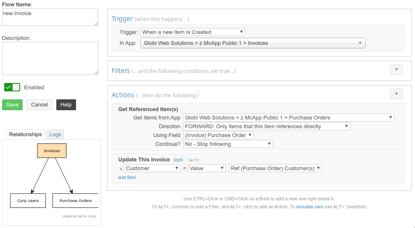The height and width of the screenshot is (228, 415).
Task: Expand the In App Invoices selector
Action: [253, 43]
